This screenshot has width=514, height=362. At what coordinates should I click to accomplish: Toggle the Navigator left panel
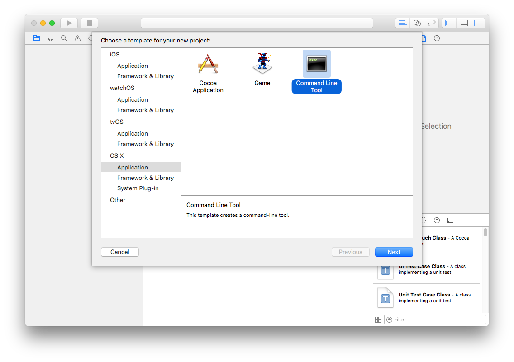point(449,23)
